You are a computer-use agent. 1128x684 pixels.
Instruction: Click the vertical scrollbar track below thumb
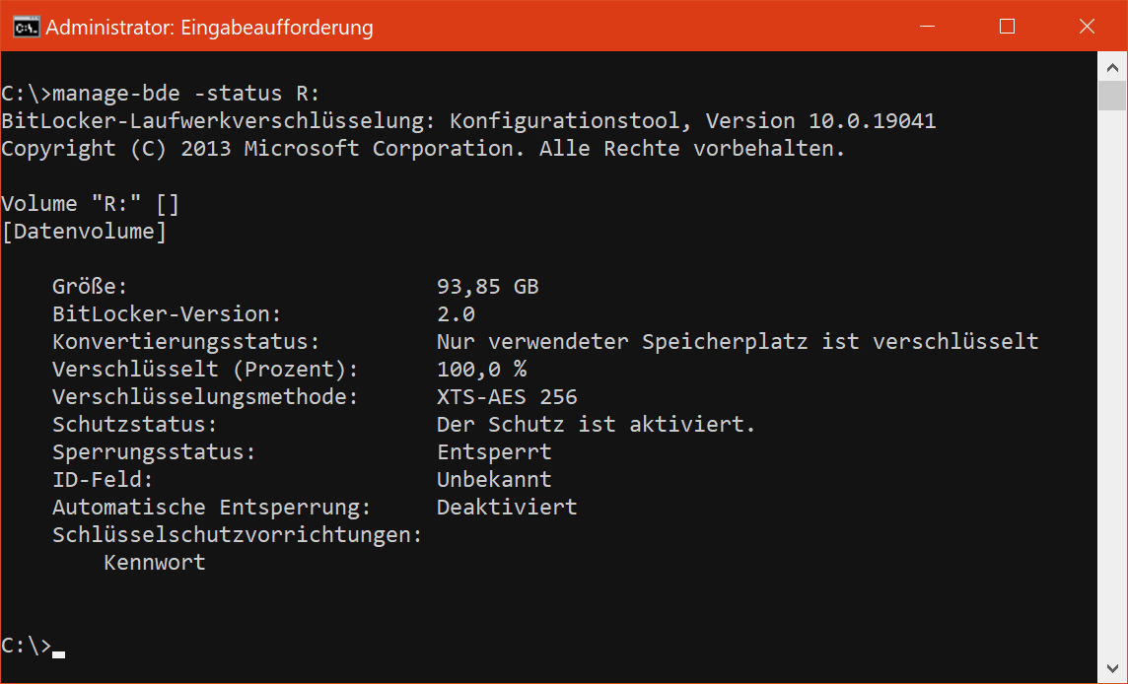(x=1112, y=381)
